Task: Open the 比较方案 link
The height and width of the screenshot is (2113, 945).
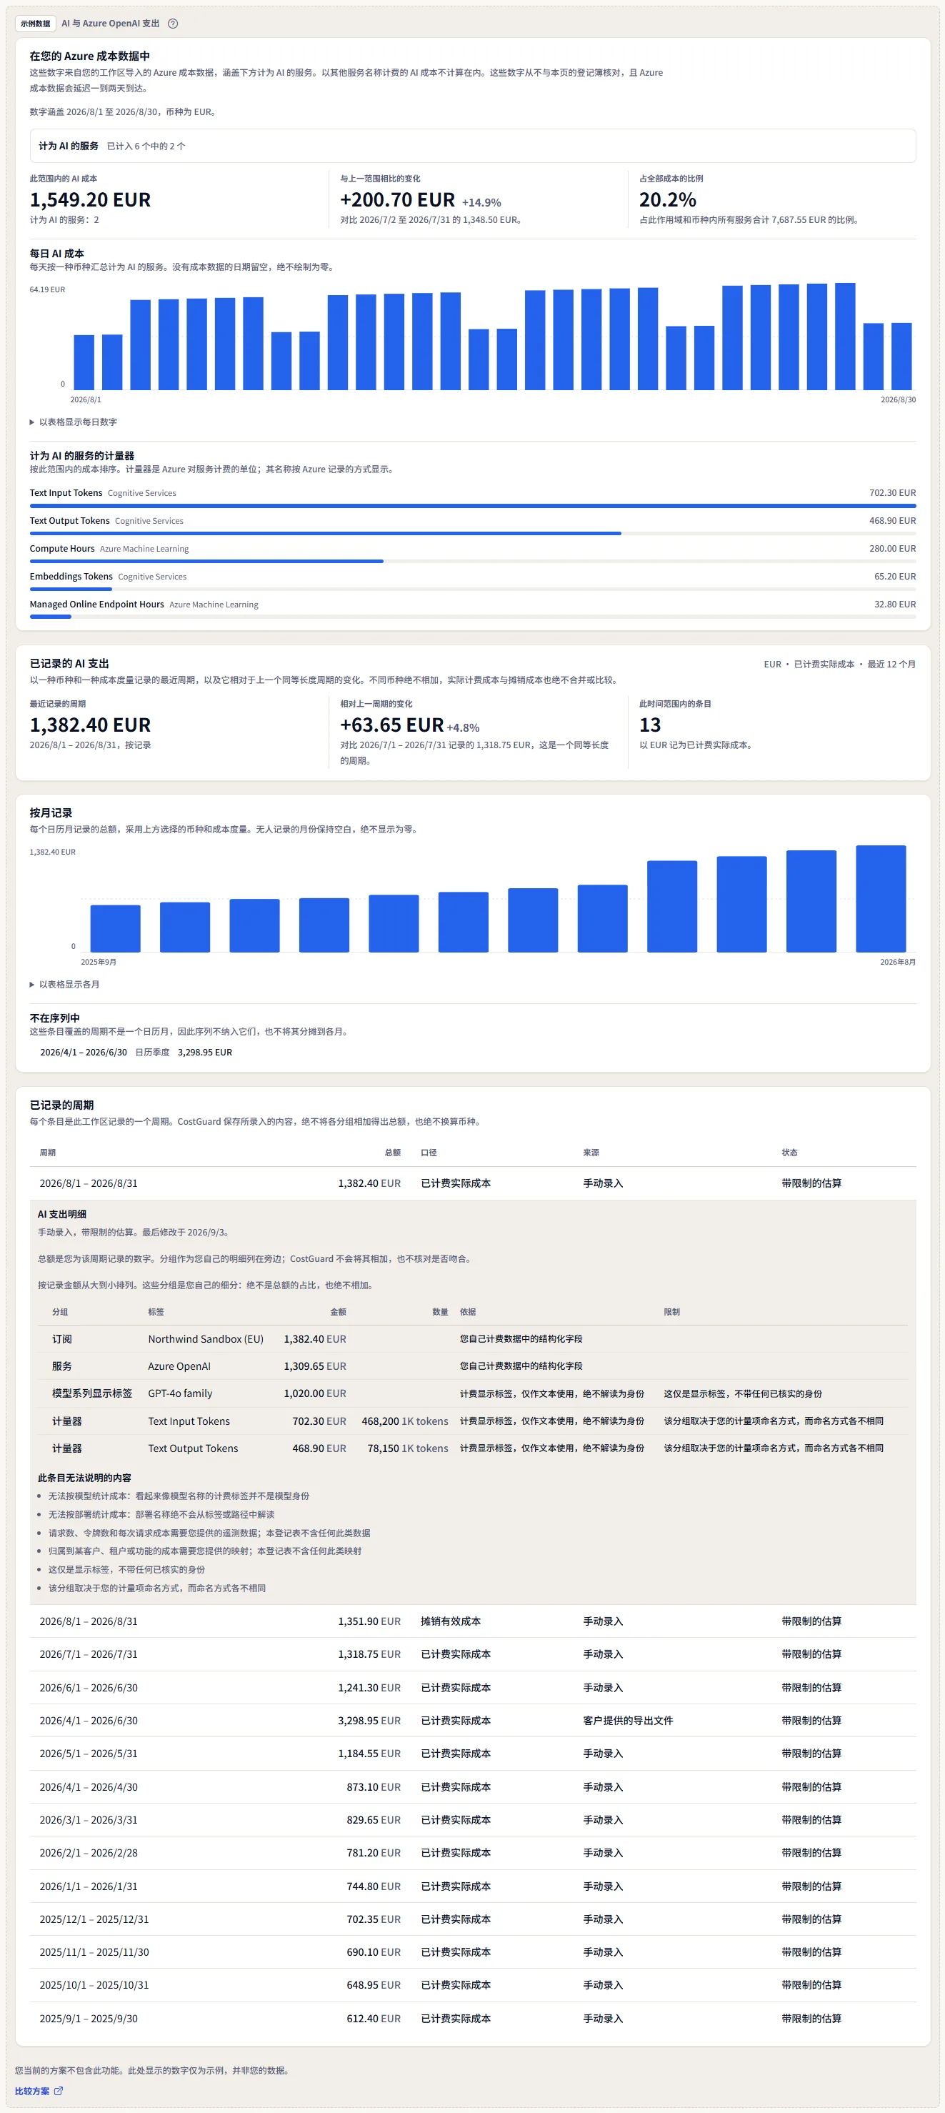Action: pos(39,2091)
